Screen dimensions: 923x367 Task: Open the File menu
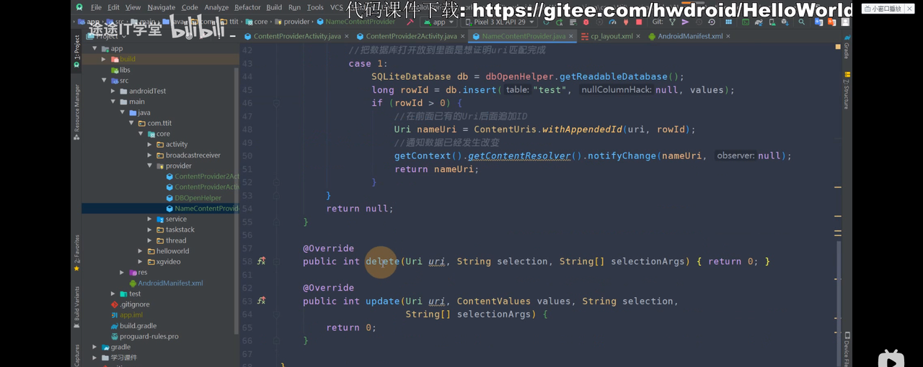coord(96,7)
